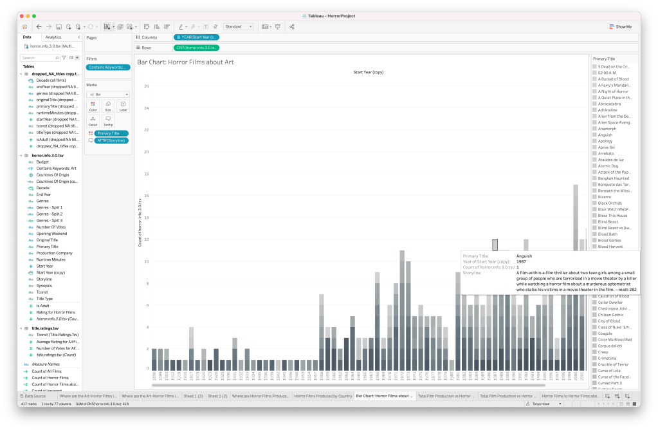658x430 pixels.
Task: Switch to the Analytics tab
Action: [53, 37]
